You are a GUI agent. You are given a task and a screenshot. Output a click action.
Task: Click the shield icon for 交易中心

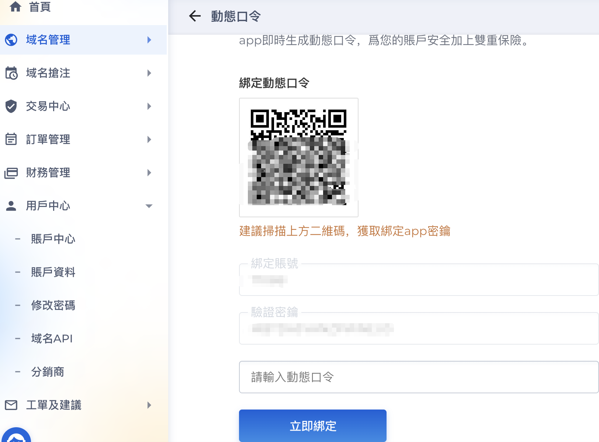pos(11,106)
